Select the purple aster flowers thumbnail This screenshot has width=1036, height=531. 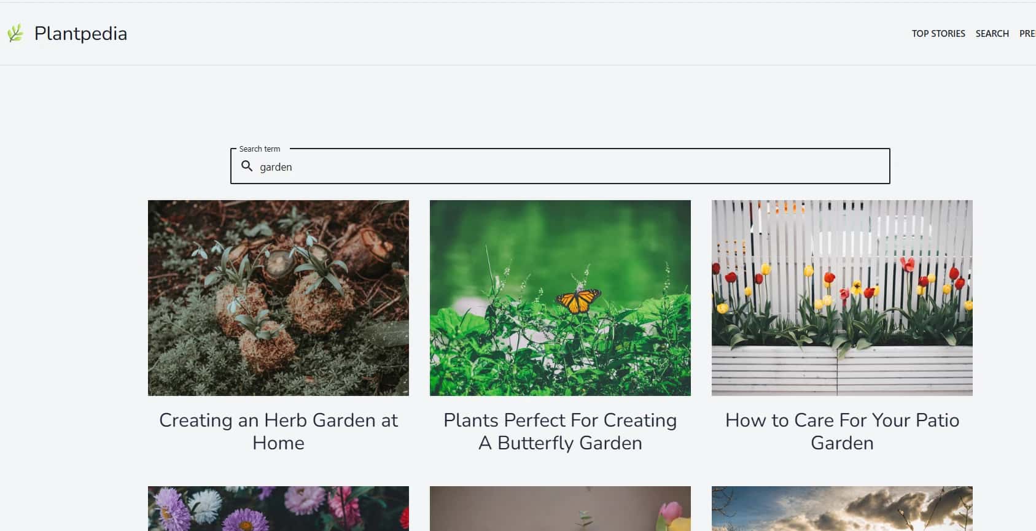[x=278, y=508]
